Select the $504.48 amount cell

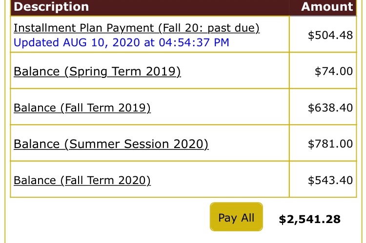330,35
